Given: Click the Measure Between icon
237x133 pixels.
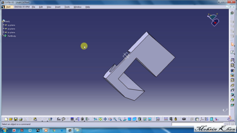Looking at the screenshot, I should point(166,119).
